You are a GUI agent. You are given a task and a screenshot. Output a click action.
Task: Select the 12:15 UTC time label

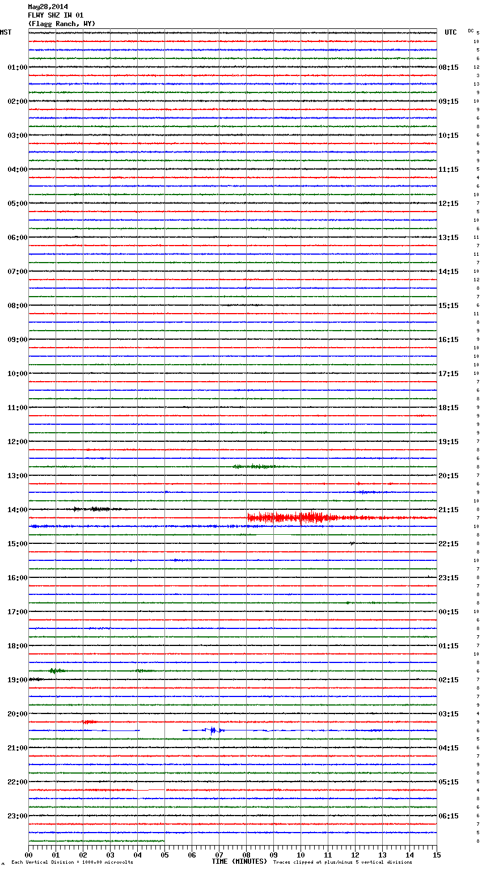pos(449,204)
